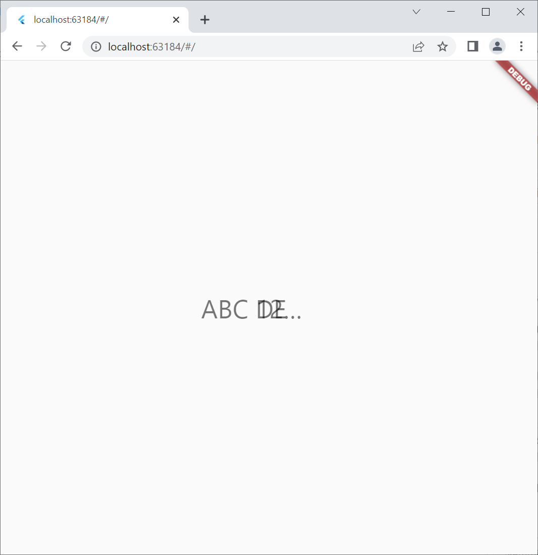The image size is (538, 555).
Task: Click the profile avatar icon
Action: click(x=497, y=46)
